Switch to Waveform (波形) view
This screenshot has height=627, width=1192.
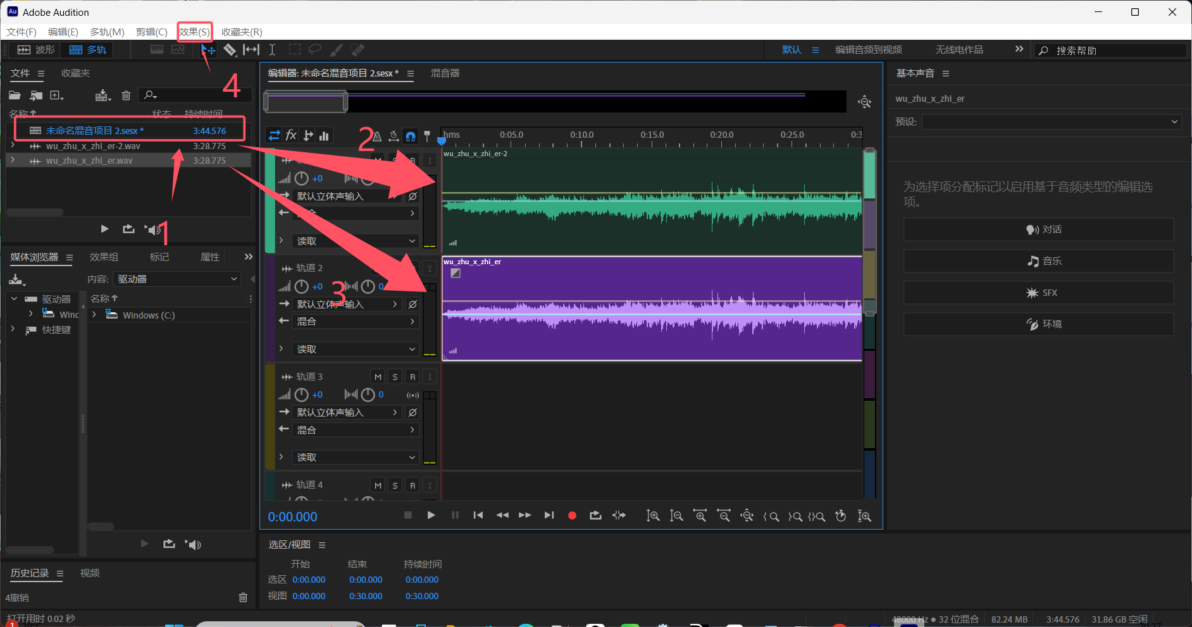pyautogui.click(x=36, y=50)
